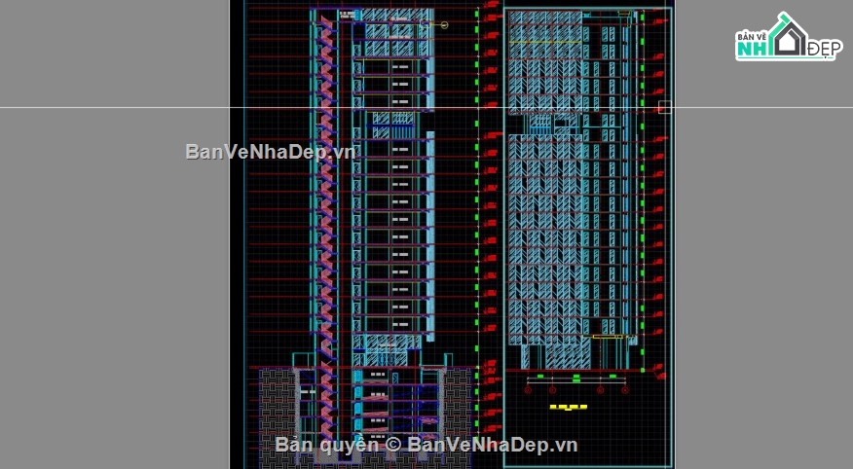Select the yellow title label below the elevation
This screenshot has height=469, width=853.
point(569,407)
